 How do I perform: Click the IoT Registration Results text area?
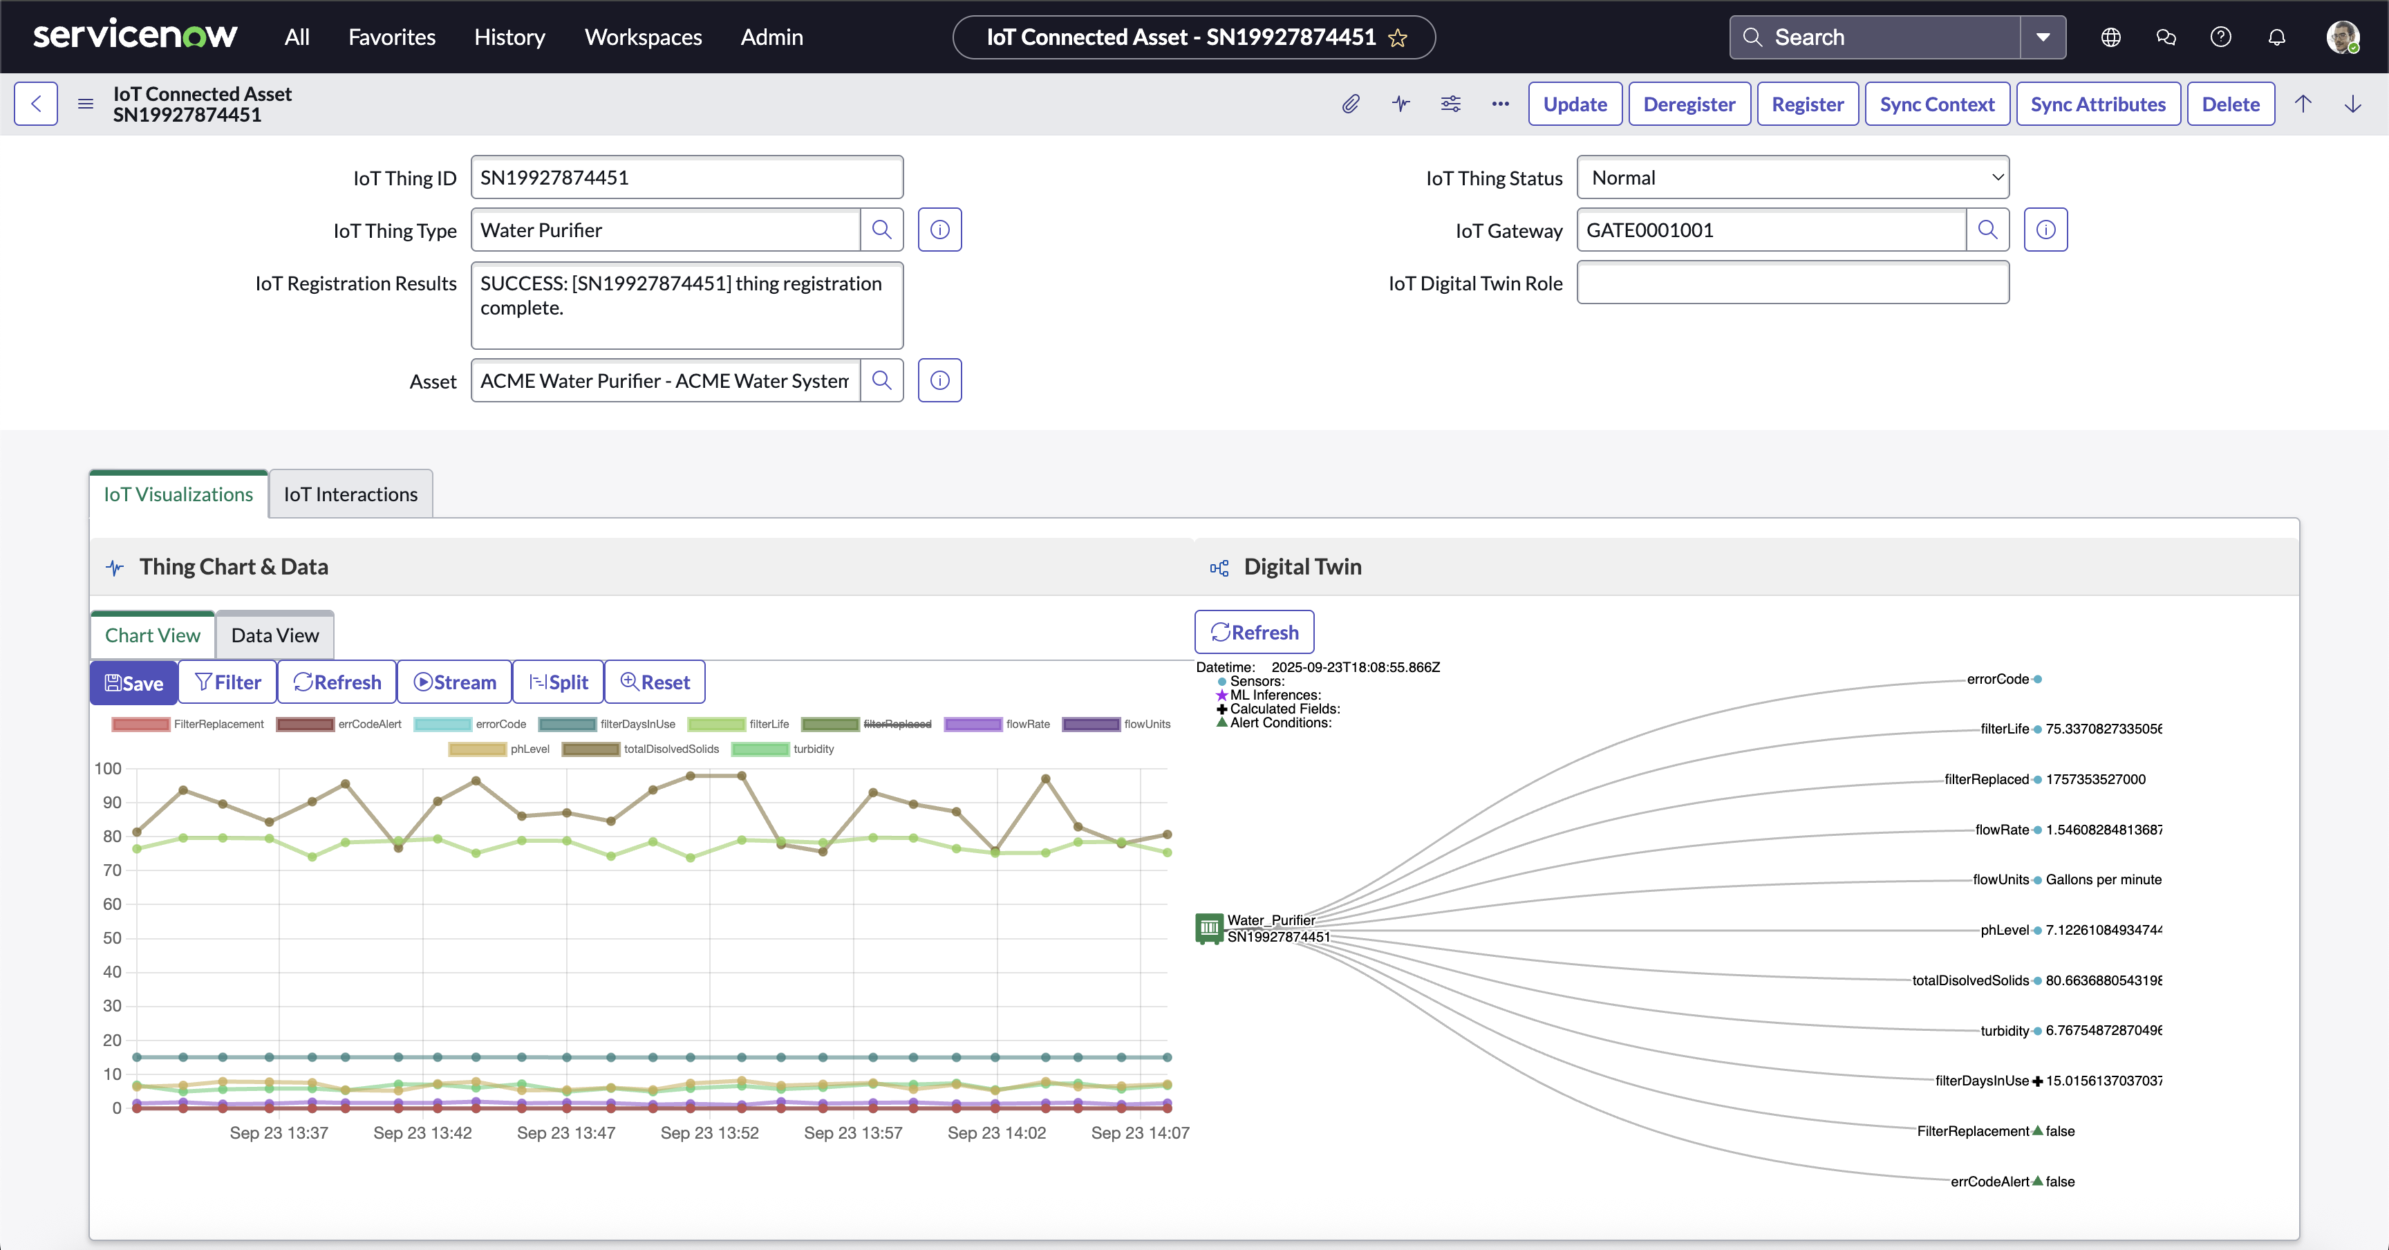tap(687, 306)
